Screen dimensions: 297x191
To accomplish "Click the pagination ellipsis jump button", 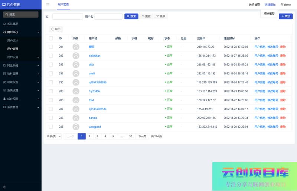I will click(121, 136).
